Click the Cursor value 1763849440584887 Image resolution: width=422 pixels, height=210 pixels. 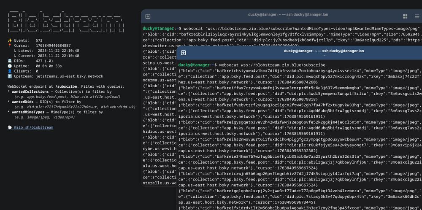pyautogui.click(x=53, y=46)
